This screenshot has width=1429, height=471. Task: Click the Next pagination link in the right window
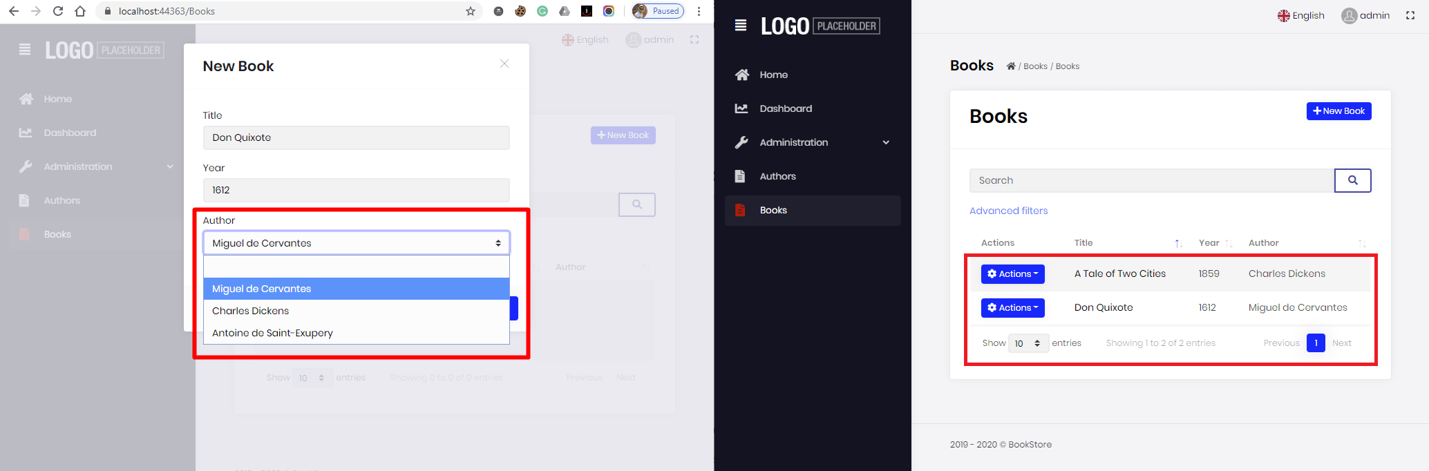coord(1342,343)
